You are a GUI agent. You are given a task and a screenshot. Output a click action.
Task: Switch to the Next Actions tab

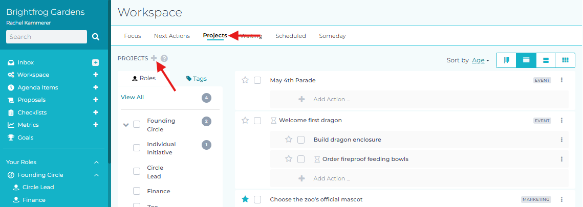pyautogui.click(x=172, y=36)
